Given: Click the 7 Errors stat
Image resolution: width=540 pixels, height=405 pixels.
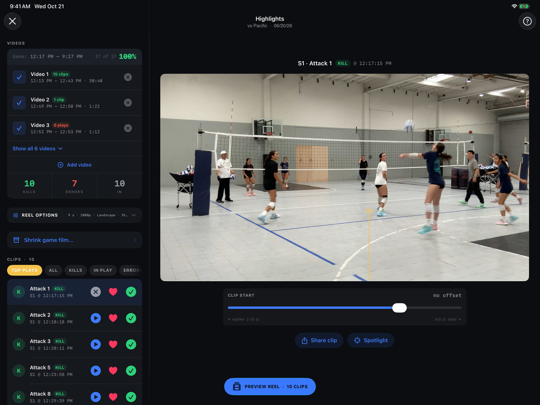Looking at the screenshot, I should tap(74, 186).
